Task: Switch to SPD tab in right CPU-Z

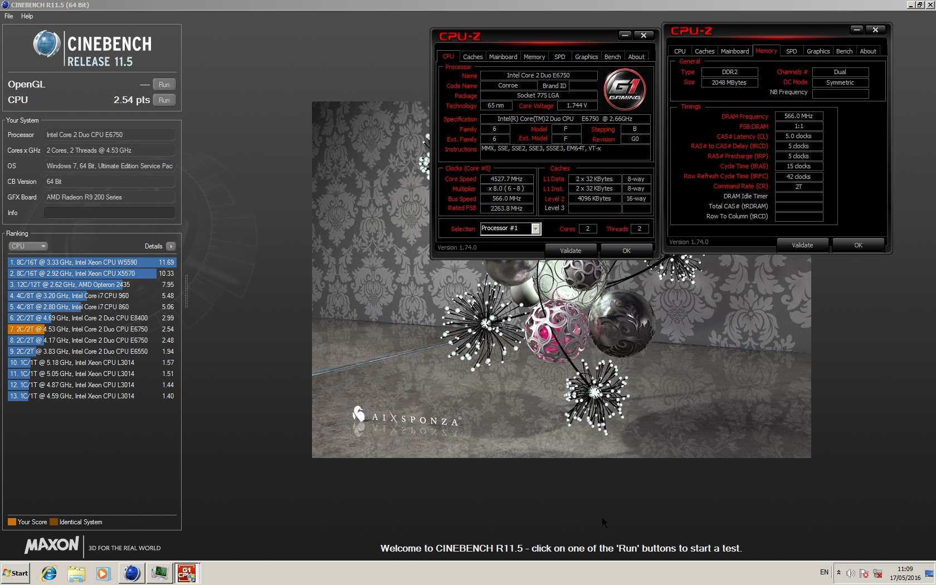Action: 791,51
